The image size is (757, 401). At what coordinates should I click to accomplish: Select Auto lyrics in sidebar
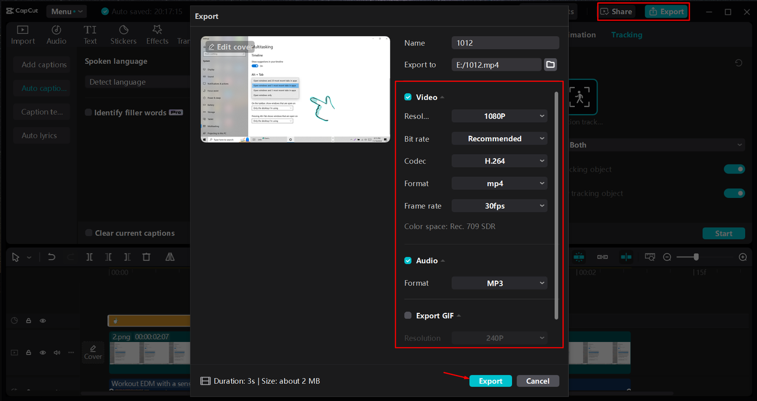coord(41,135)
